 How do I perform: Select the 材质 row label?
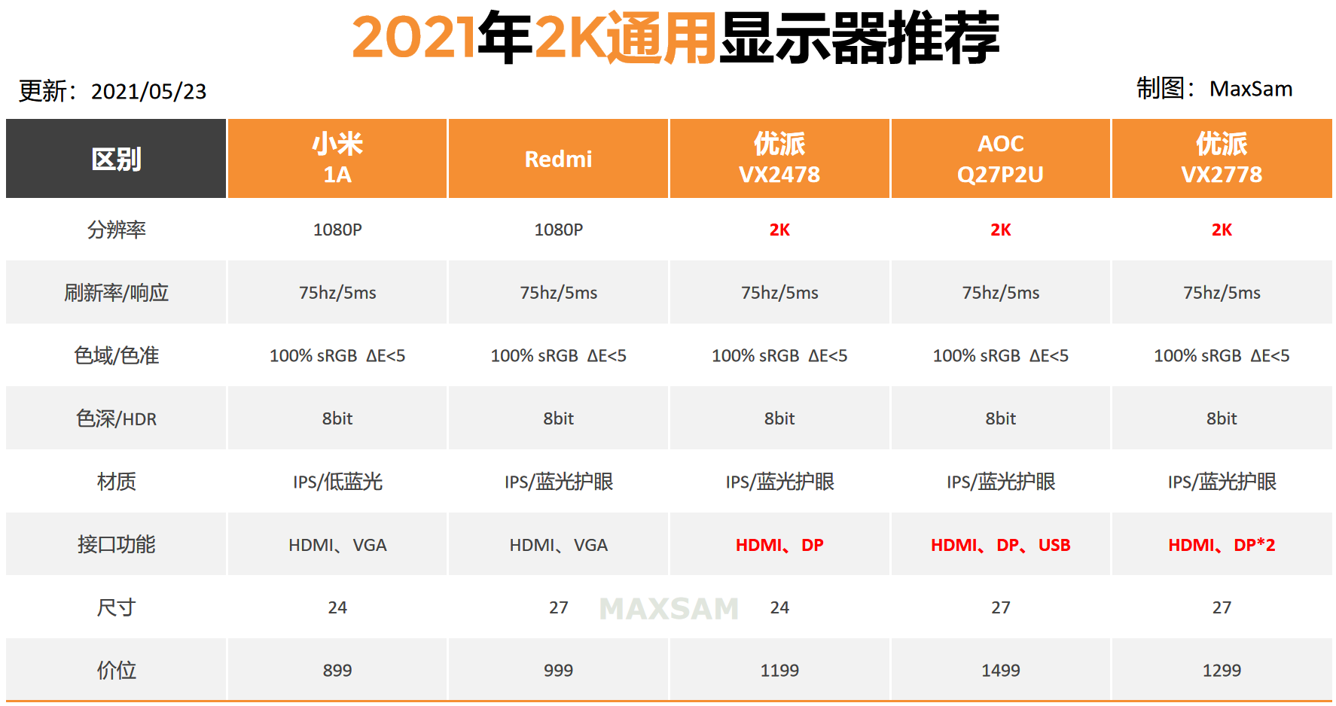click(x=116, y=482)
